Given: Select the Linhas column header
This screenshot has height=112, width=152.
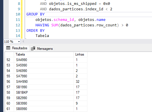Looking at the screenshot, I should tap(80, 54).
